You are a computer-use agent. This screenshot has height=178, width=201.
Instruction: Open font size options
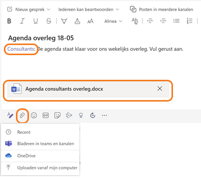point(90,21)
